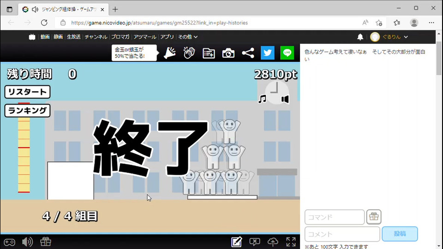
Task: Open notifications bell icon
Action: pyautogui.click(x=360, y=37)
